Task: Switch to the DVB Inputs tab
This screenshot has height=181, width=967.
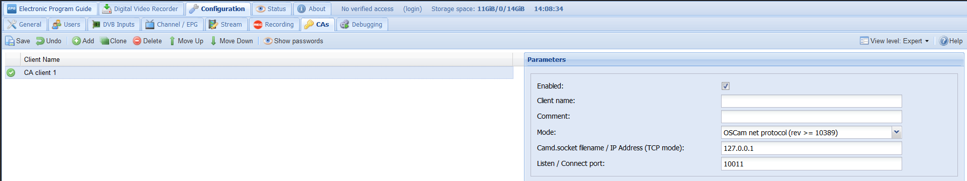Action: (x=114, y=24)
